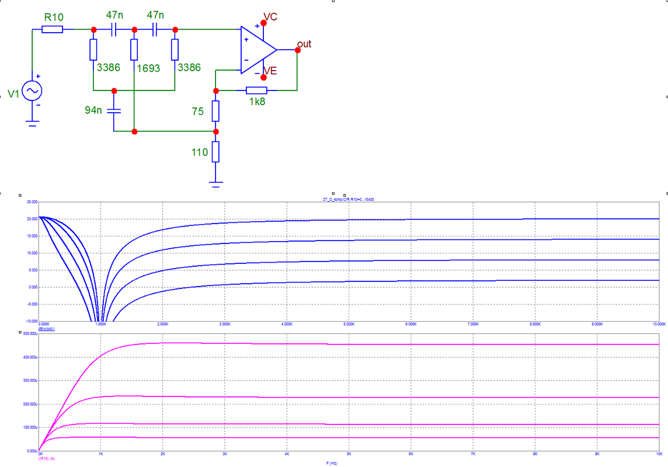This screenshot has height=467, width=668.
Task: Click the V1 source label
Action: (13, 93)
